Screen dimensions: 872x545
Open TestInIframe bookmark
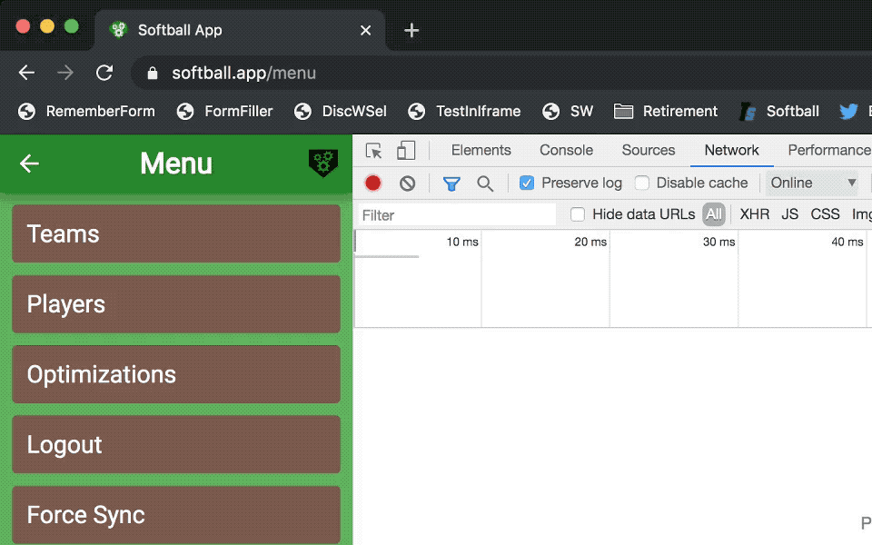coord(464,111)
